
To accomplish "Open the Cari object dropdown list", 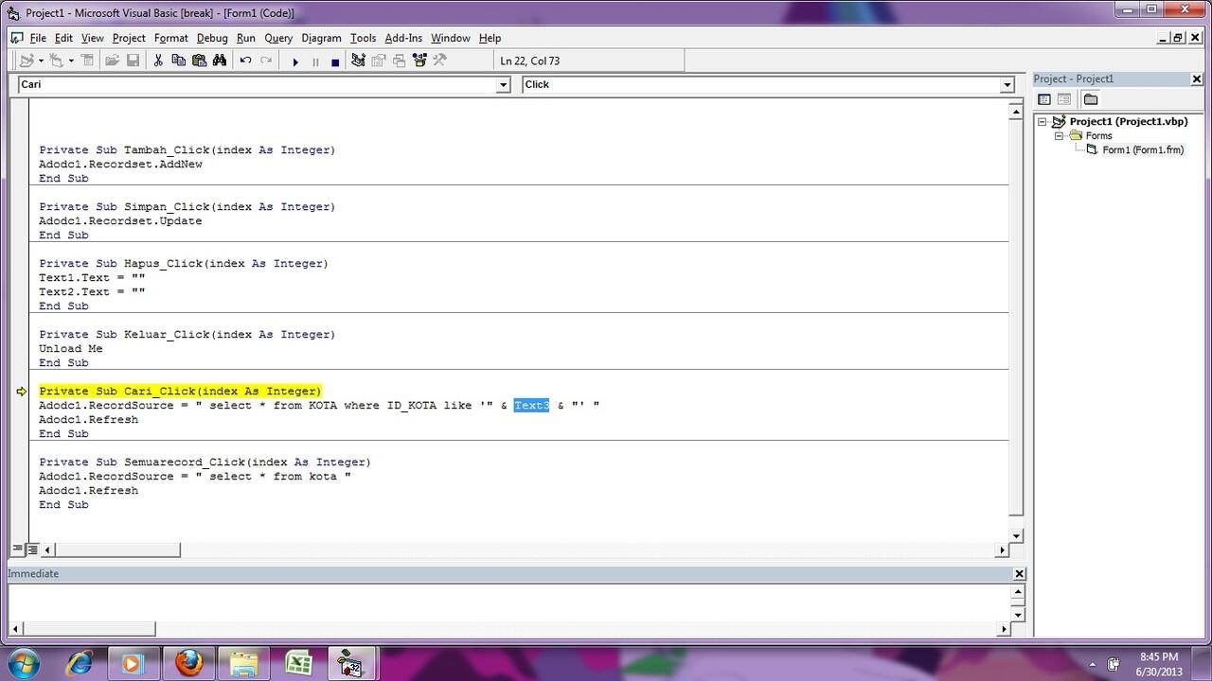I will coord(503,85).
